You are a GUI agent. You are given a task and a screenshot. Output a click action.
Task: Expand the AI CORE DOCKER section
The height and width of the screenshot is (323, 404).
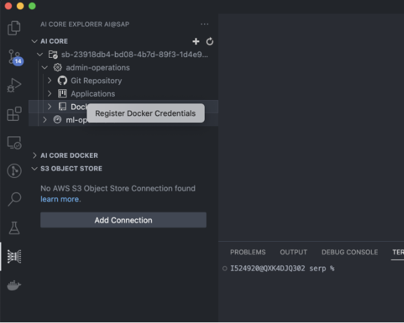tap(34, 155)
